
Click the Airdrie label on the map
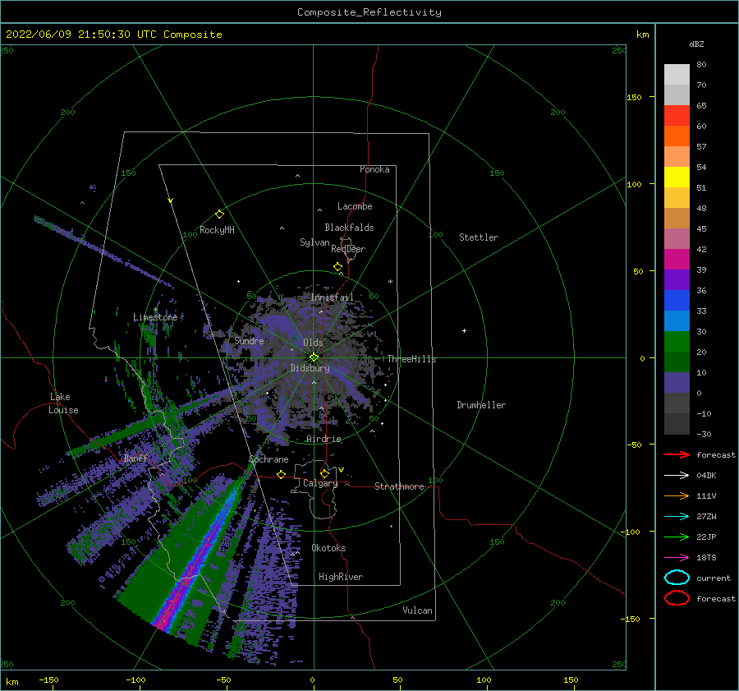point(324,439)
